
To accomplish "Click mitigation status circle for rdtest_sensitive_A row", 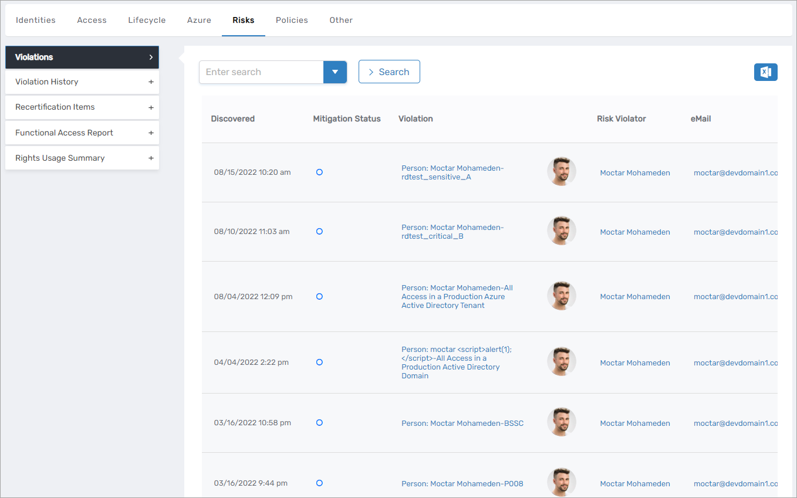I will (x=319, y=172).
